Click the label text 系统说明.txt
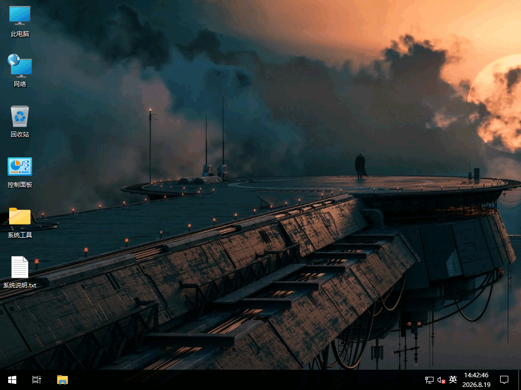This screenshot has width=521, height=390. point(20,285)
